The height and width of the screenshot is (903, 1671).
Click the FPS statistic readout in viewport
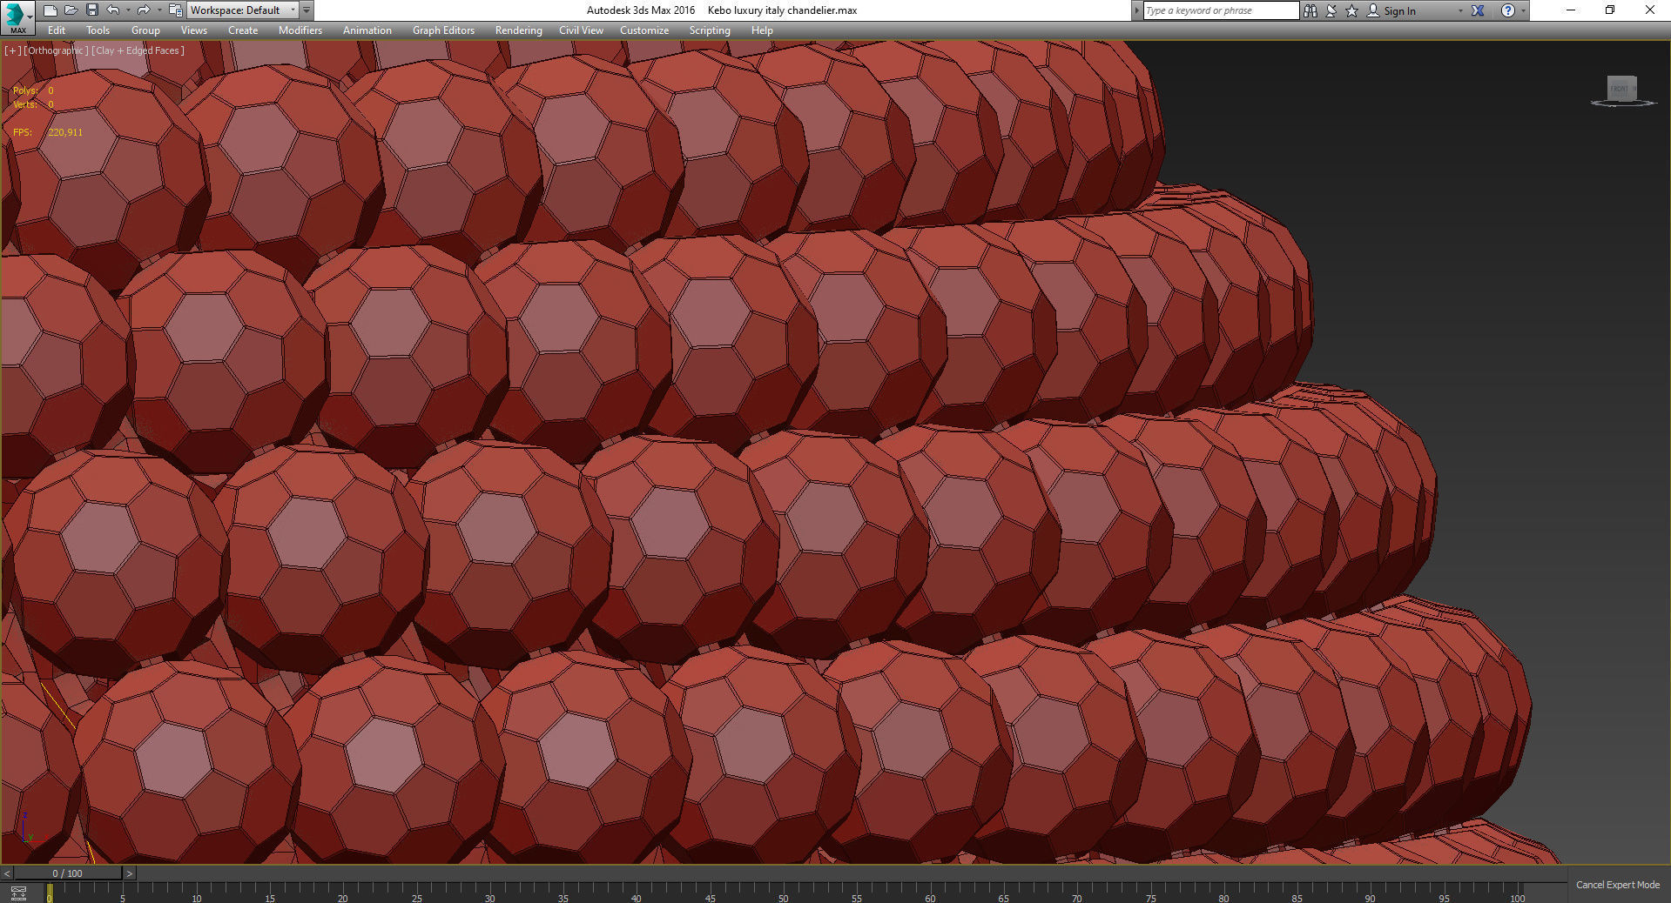pyautogui.click(x=48, y=132)
